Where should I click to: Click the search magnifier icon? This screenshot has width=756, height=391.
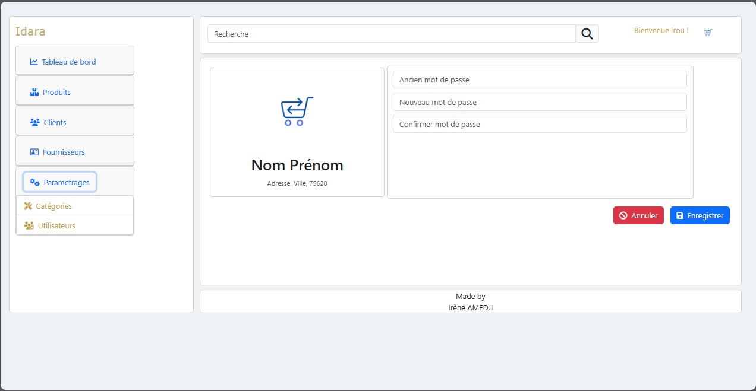tap(587, 33)
